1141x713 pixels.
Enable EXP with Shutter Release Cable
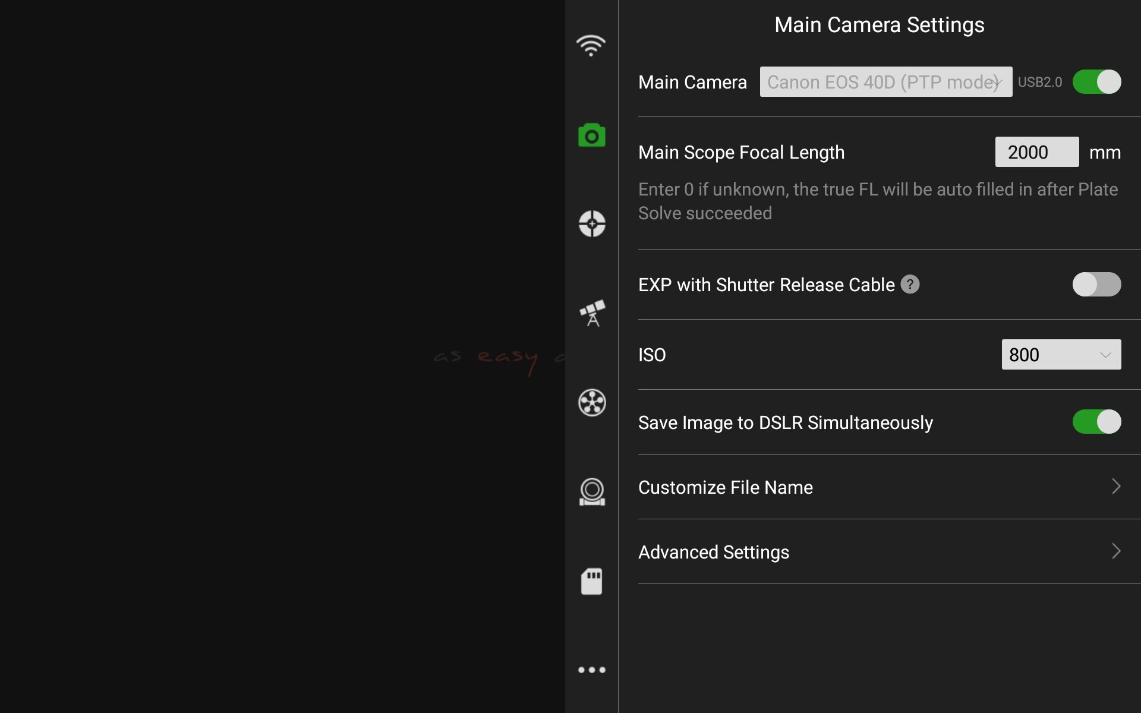coord(1096,285)
